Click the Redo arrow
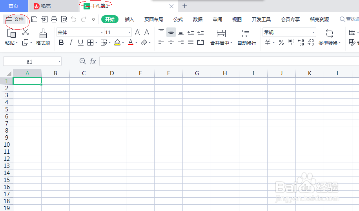359x211 pixels. [x=84, y=19]
